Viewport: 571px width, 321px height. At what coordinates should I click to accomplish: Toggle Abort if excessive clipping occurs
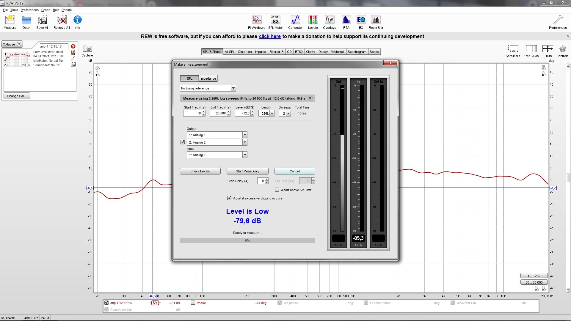point(229,198)
